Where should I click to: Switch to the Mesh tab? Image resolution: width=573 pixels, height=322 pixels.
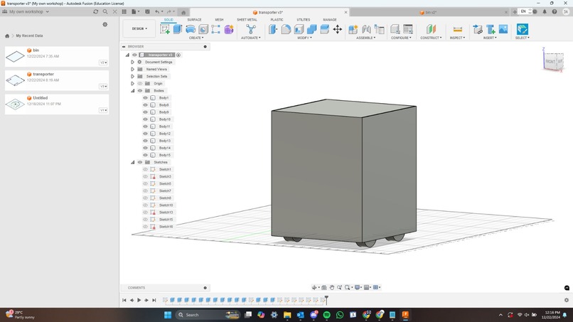219,20
